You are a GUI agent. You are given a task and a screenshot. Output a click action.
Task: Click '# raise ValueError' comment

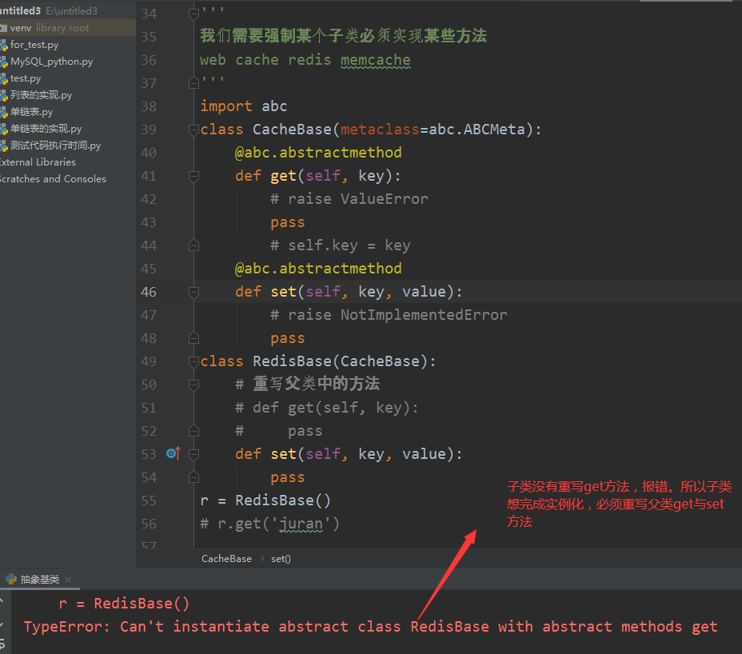tap(349, 199)
